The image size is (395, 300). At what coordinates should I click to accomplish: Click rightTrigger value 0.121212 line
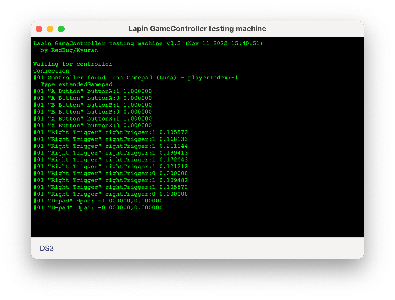pos(111,167)
